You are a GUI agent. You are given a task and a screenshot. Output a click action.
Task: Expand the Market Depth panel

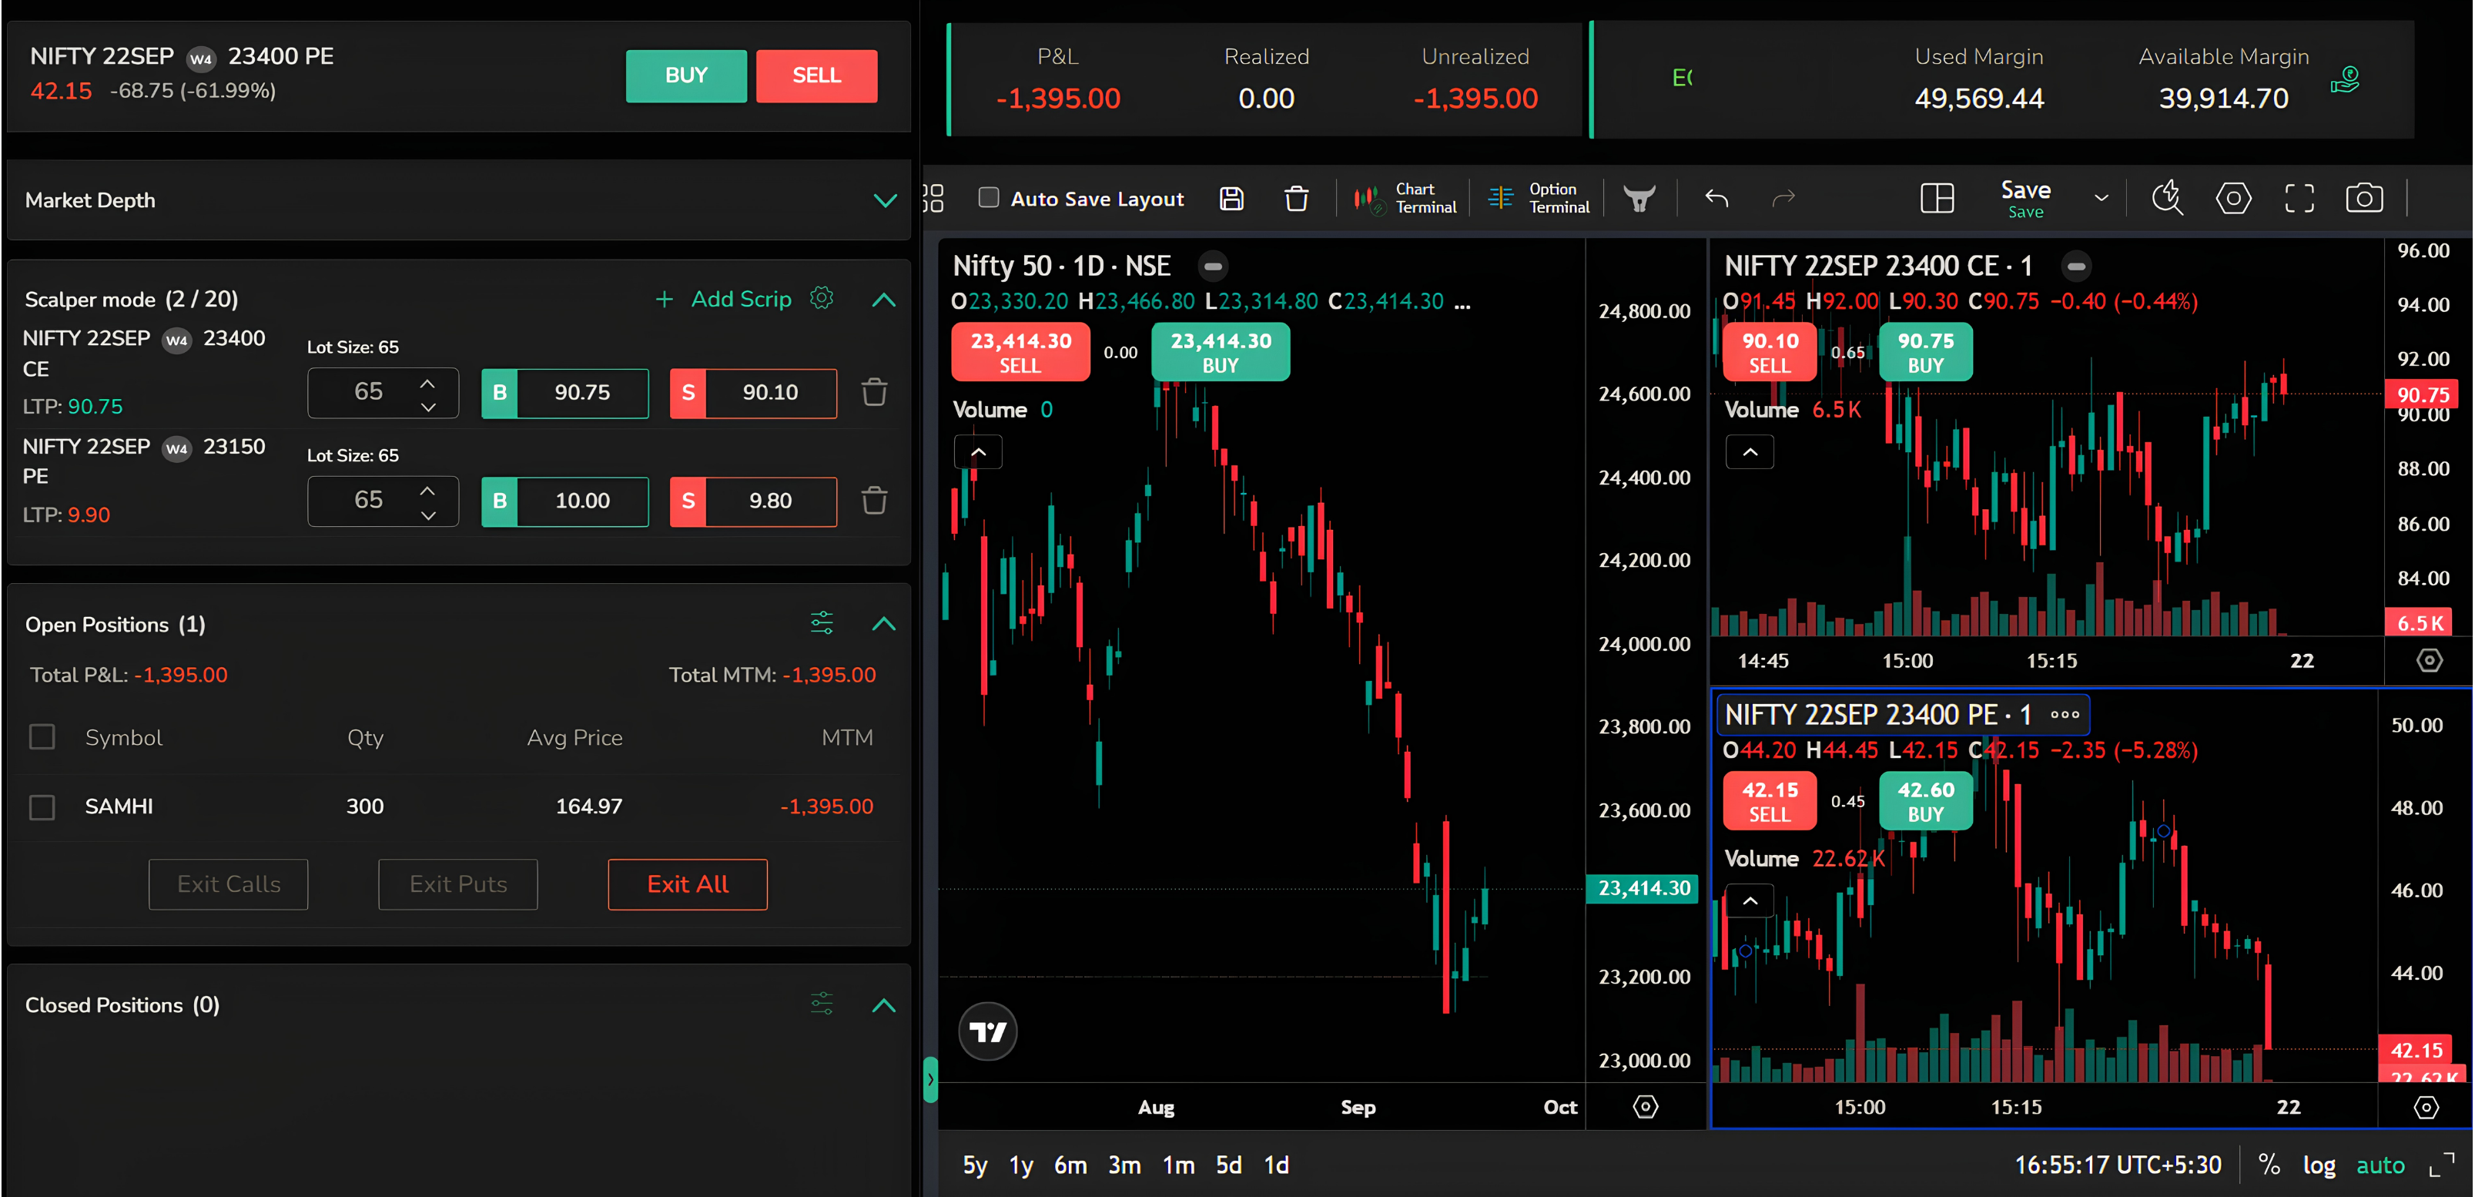coord(885,200)
